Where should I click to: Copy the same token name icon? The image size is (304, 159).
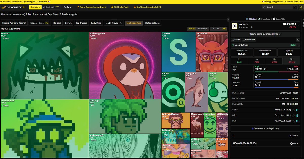[x=247, y=24]
